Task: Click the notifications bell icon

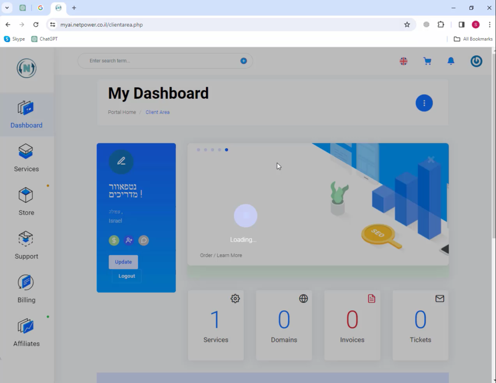Action: pos(450,61)
